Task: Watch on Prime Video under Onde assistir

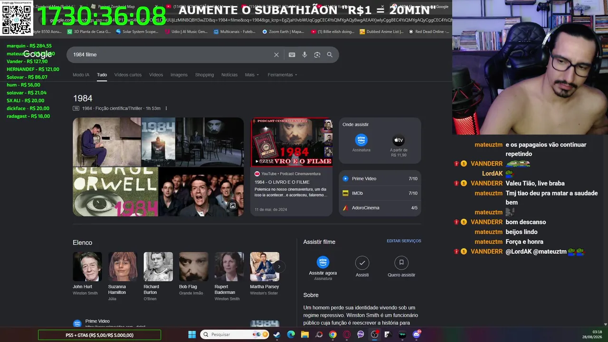Action: (x=361, y=143)
